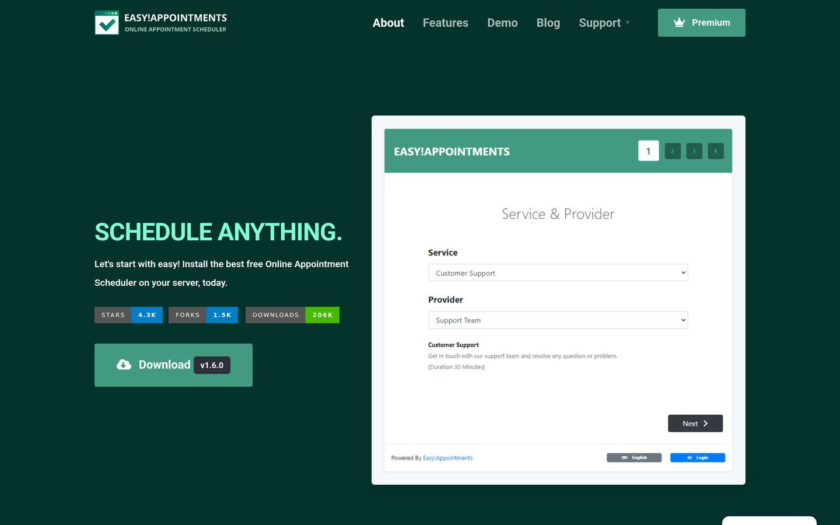Click the Downloads 206K badge

tap(292, 315)
